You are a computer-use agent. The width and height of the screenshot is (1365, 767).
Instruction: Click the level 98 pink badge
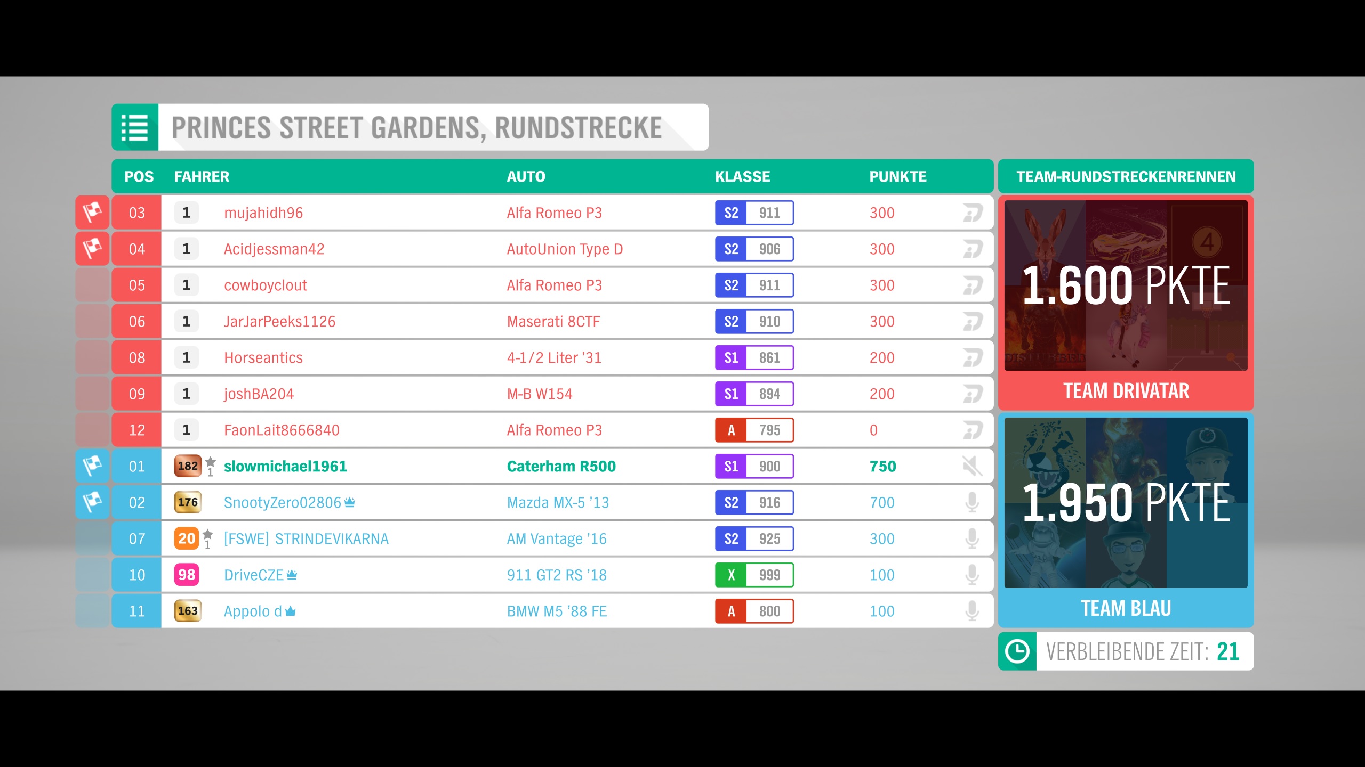(187, 575)
